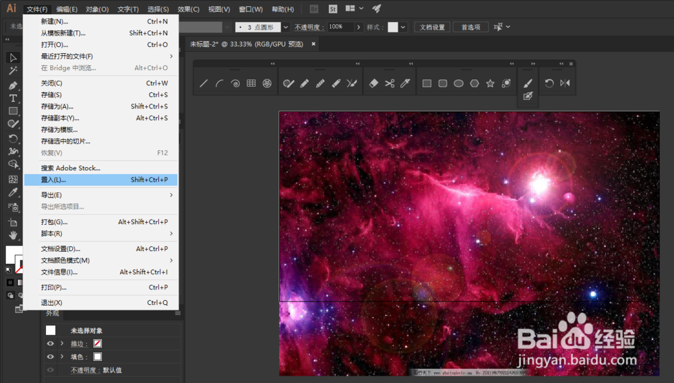Choose 新建(N)... from File menu
The image size is (674, 383).
pyautogui.click(x=101, y=22)
